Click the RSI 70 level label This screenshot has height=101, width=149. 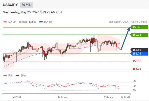pyautogui.click(x=134, y=81)
